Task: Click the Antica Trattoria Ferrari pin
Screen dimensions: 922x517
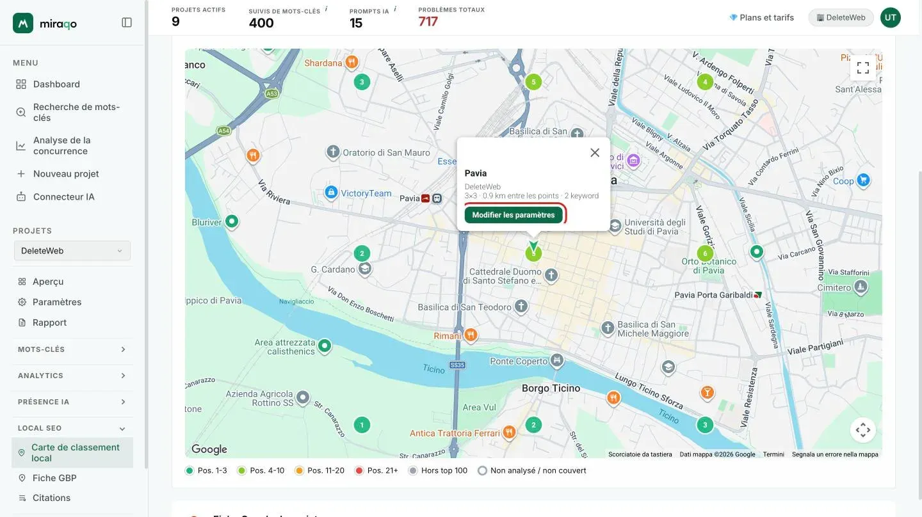Action: tap(509, 433)
